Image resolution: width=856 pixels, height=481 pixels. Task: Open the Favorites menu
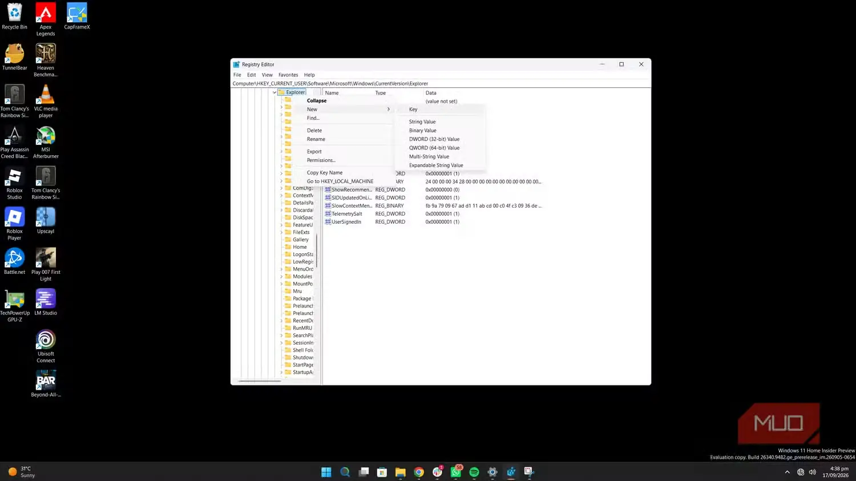288,75
